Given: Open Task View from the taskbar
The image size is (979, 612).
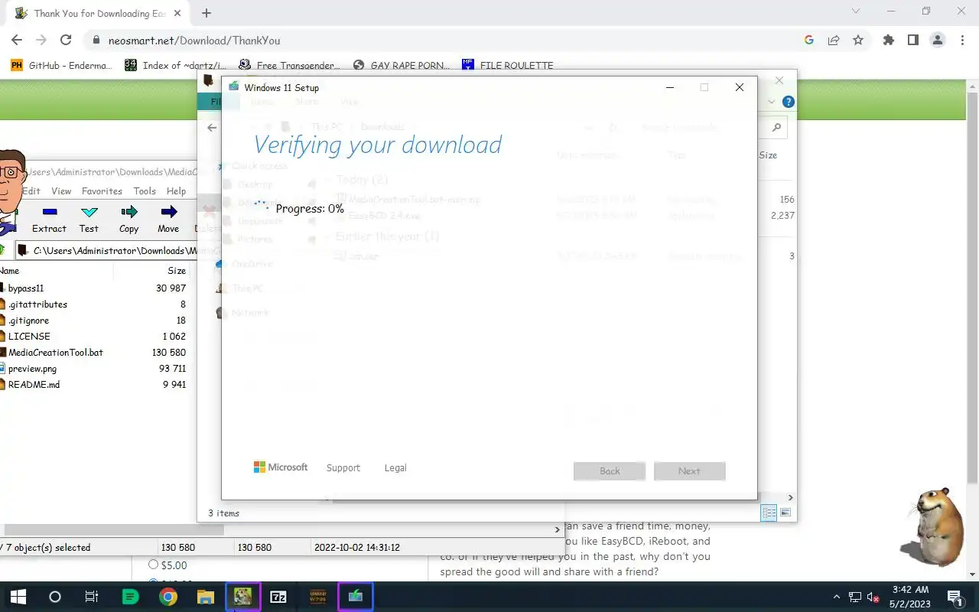Looking at the screenshot, I should tap(91, 597).
